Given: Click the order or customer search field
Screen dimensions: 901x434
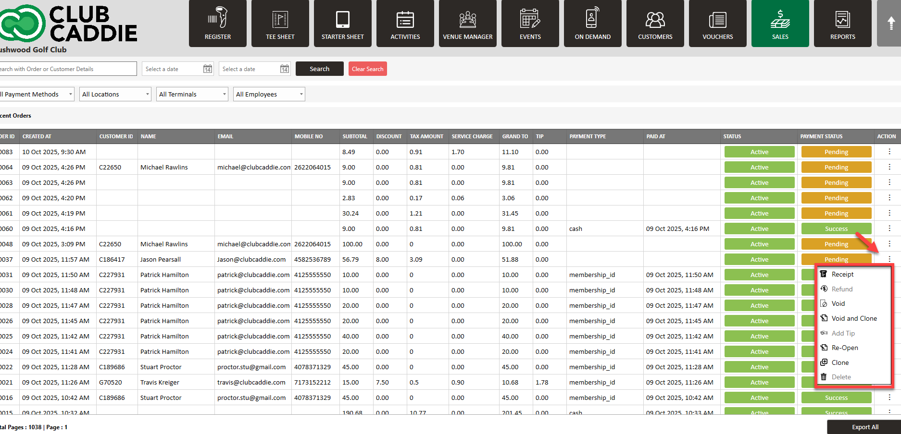Looking at the screenshot, I should point(67,69).
